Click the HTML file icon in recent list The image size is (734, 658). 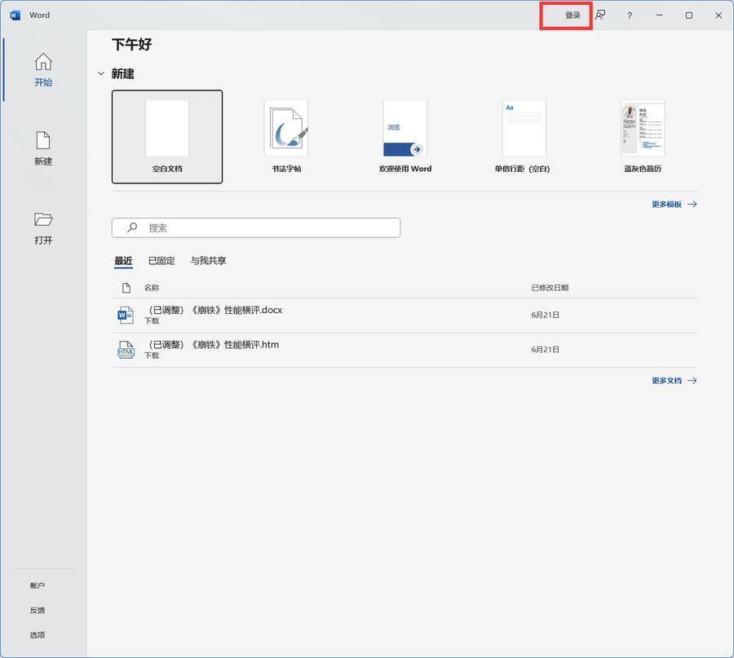click(x=126, y=350)
